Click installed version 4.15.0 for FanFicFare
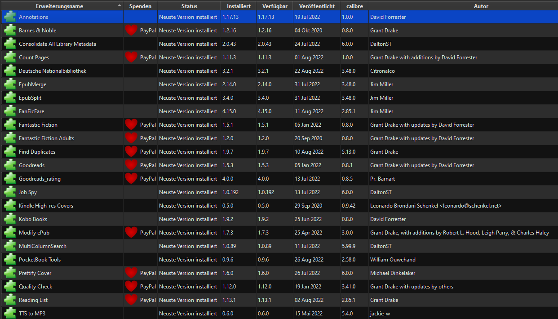Screen dimensions: 558x319 [x=229, y=111]
